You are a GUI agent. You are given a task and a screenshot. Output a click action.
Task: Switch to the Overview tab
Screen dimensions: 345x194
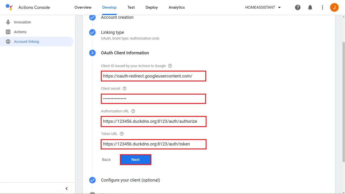(x=83, y=8)
